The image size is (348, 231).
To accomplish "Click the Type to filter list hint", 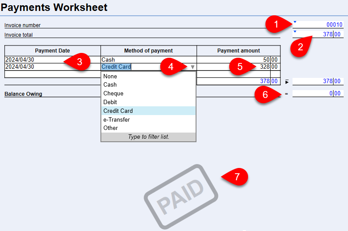I will pos(148,137).
